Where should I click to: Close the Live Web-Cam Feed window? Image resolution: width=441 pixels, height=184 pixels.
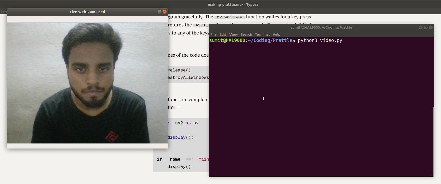click(165, 12)
